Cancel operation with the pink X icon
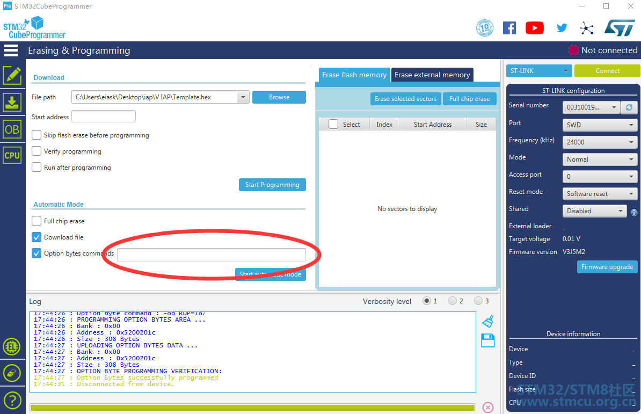Image resolution: width=641 pixels, height=414 pixels. point(488,408)
